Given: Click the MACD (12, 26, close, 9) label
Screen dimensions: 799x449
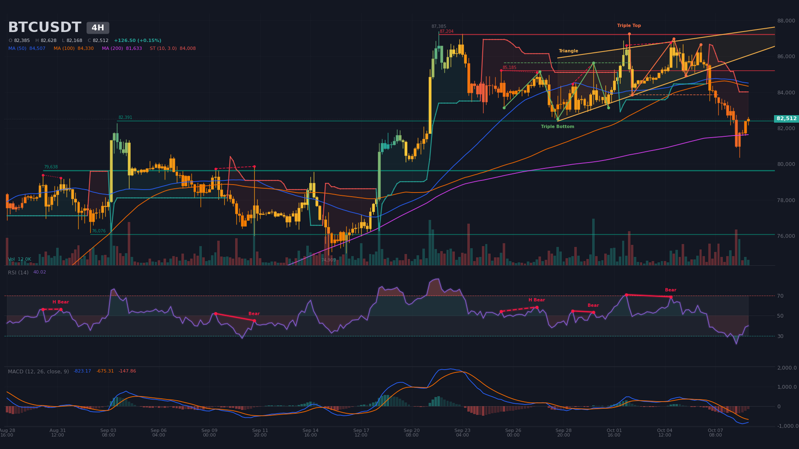Looking at the screenshot, I should [38, 372].
